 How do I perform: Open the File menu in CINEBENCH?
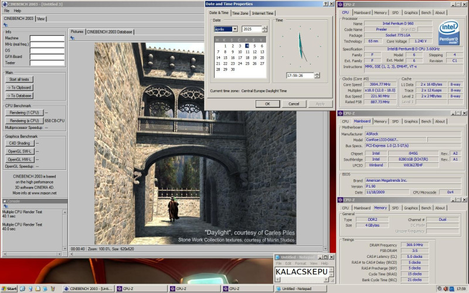click(6, 11)
